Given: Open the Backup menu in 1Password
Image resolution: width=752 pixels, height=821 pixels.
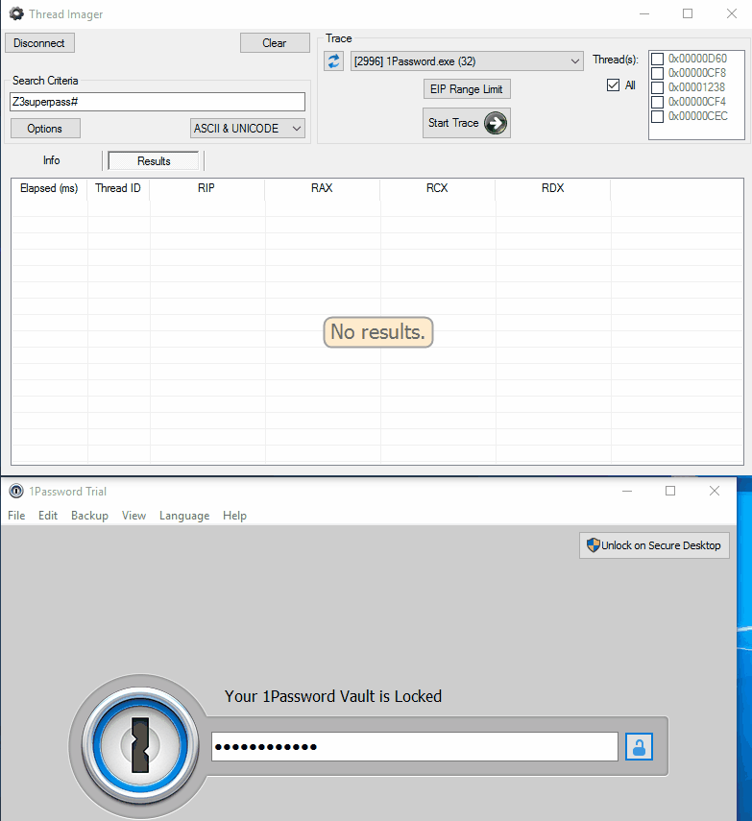Looking at the screenshot, I should click(89, 516).
